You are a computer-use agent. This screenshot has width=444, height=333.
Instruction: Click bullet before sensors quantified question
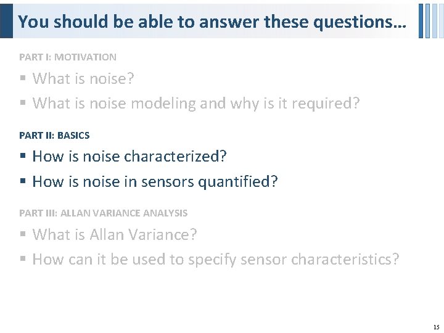[22, 182]
